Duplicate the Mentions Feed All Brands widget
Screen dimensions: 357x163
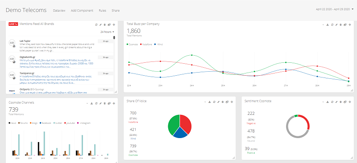(x=109, y=24)
